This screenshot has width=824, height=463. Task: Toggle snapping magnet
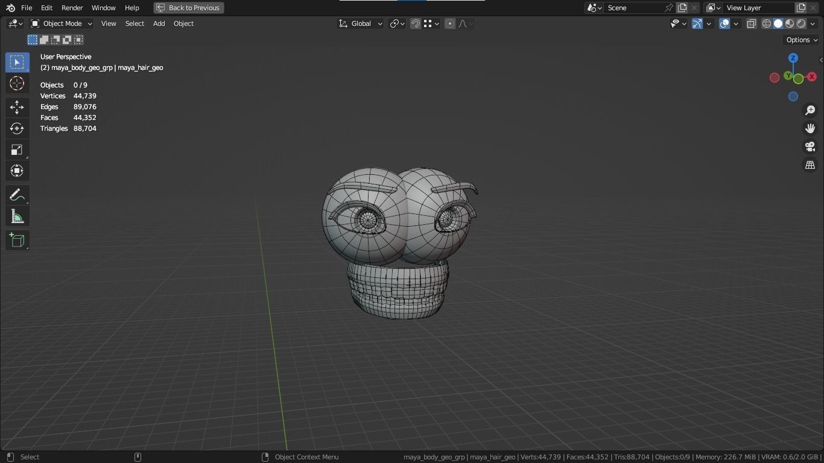pos(416,24)
